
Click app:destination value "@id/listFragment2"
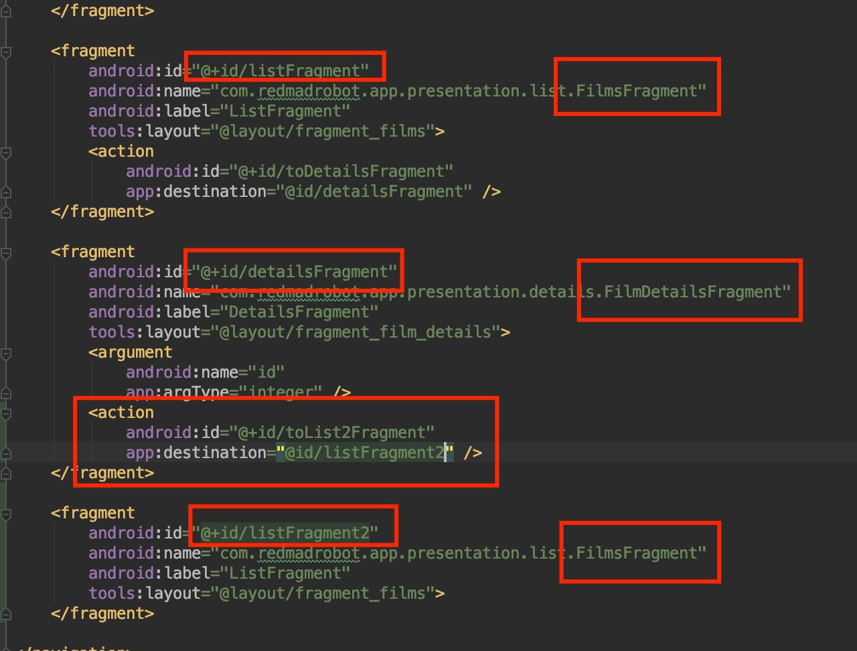point(365,453)
